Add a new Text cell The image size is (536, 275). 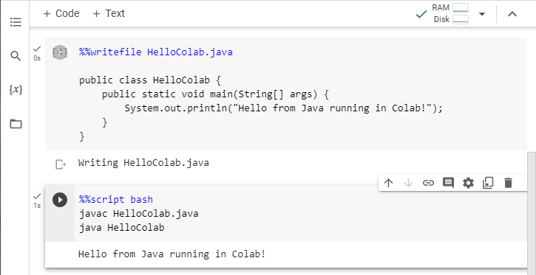pyautogui.click(x=109, y=13)
